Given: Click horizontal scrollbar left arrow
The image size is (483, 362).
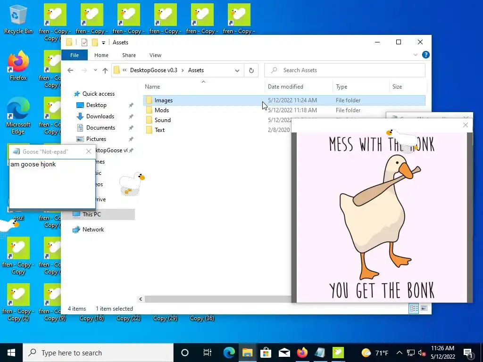Looking at the screenshot, I should pyautogui.click(x=141, y=299).
